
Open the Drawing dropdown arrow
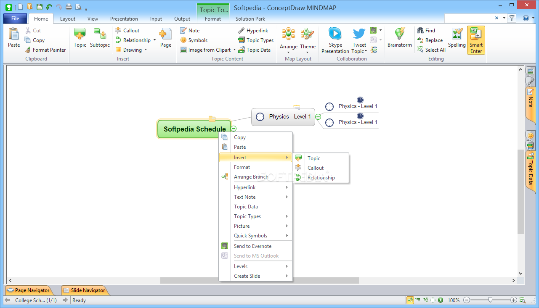click(x=146, y=50)
